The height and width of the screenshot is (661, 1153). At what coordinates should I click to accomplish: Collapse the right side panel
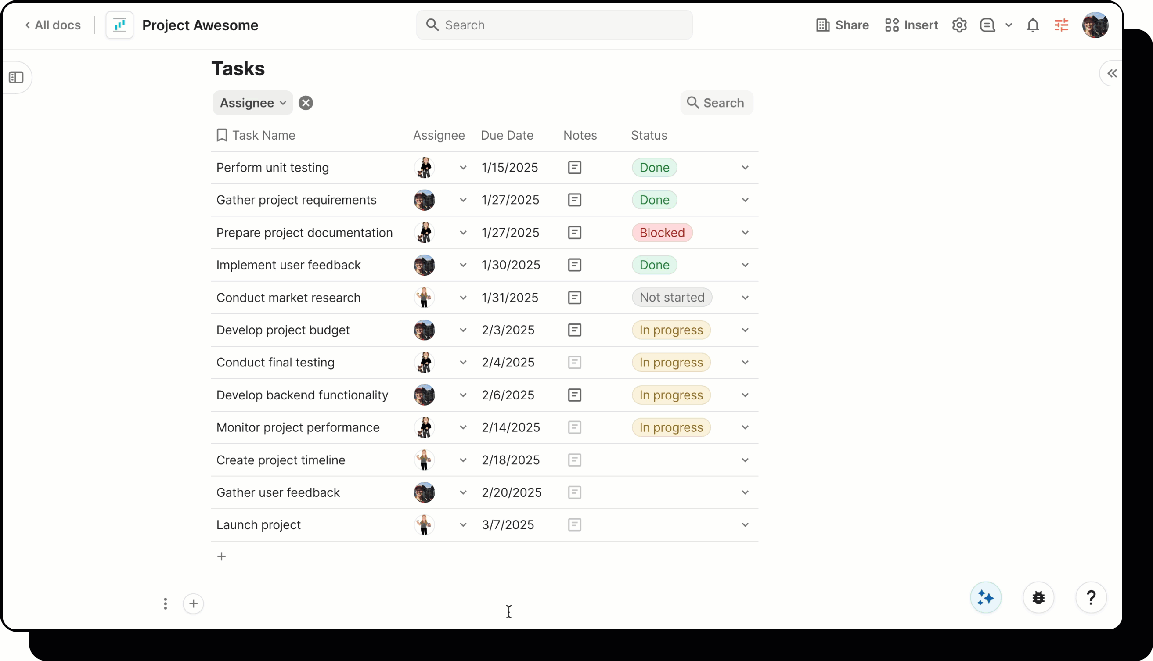[x=1112, y=73]
